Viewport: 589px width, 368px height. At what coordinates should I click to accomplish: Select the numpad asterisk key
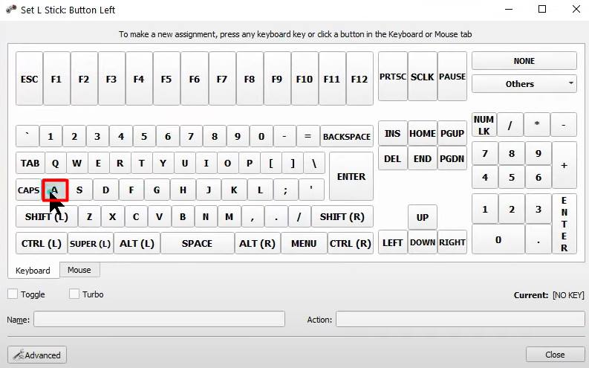coord(537,125)
